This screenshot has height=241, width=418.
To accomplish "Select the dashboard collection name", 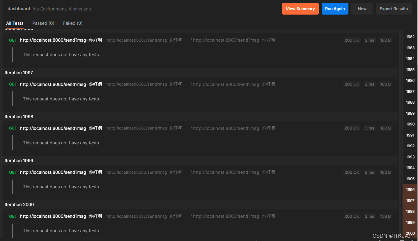I will tap(19, 9).
